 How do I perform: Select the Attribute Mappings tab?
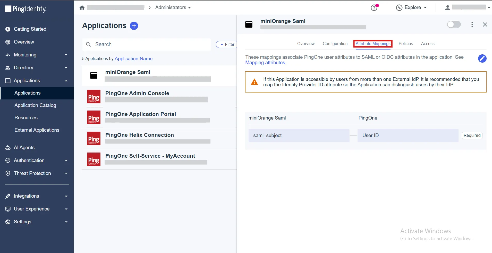click(373, 44)
